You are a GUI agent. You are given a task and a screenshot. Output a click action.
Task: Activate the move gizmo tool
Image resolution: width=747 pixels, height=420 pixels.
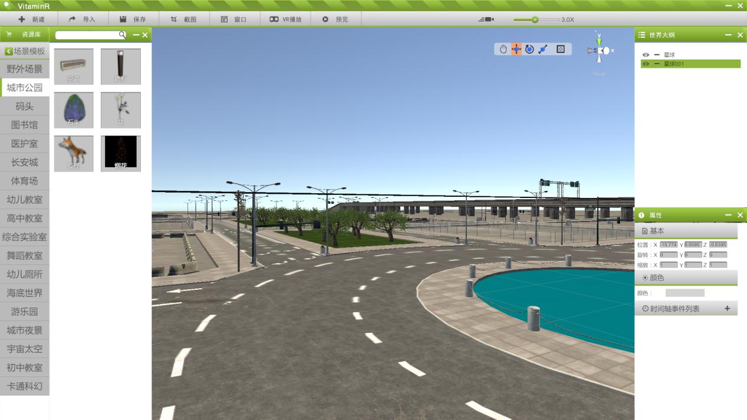(x=516, y=49)
